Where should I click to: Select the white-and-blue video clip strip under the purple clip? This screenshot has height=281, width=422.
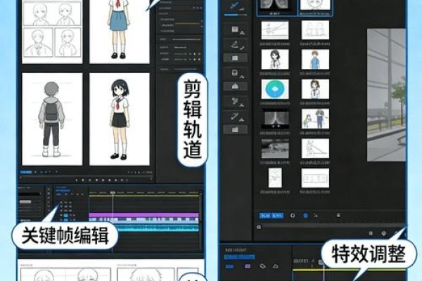143,220
